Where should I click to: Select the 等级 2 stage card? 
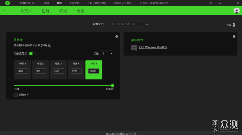tap(40, 70)
